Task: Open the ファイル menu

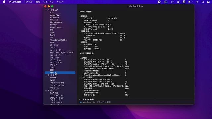Action: (x=28, y=2)
